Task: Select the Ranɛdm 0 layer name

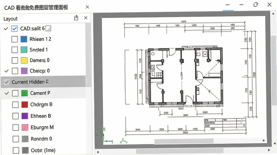Action: 42,139
